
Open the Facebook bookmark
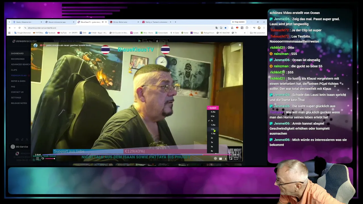click(x=50, y=33)
